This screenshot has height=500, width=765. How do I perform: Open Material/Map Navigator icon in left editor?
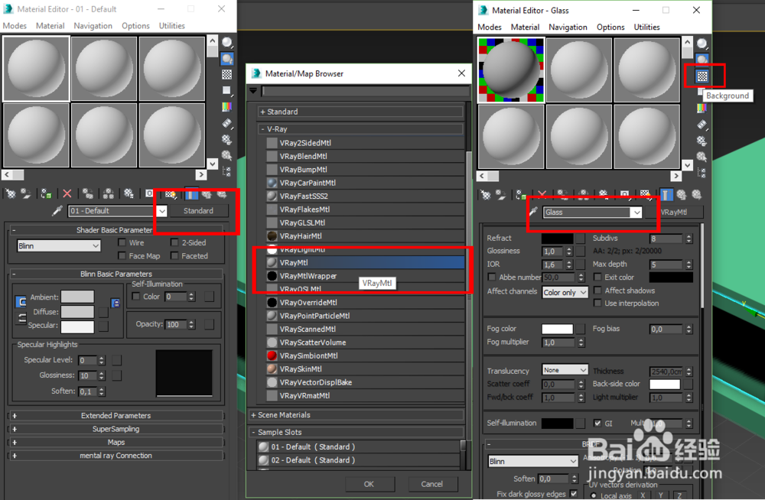[x=227, y=171]
